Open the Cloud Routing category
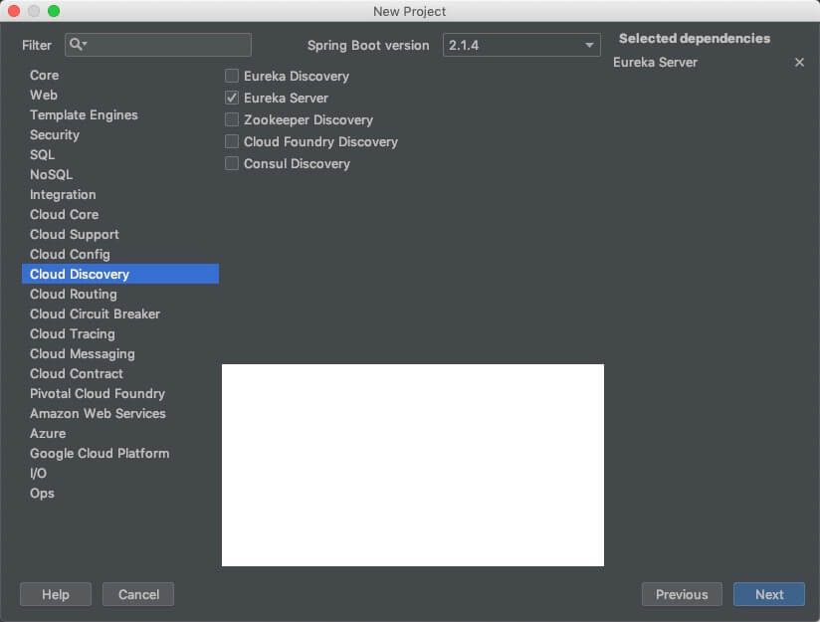820x622 pixels. point(120,294)
